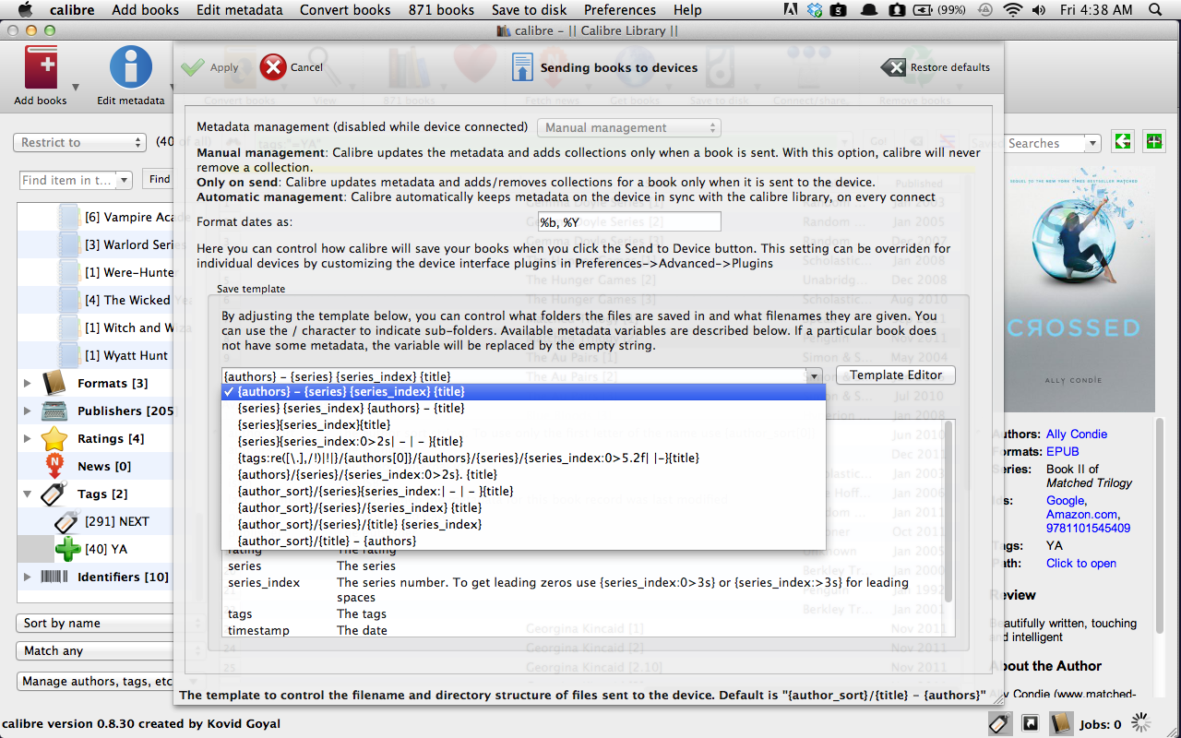Screen dimensions: 1181x738
Task: Click the Wi-Fi icon in menu bar
Action: (x=1013, y=10)
